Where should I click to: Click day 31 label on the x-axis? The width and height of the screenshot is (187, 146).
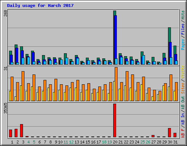[175, 142]
